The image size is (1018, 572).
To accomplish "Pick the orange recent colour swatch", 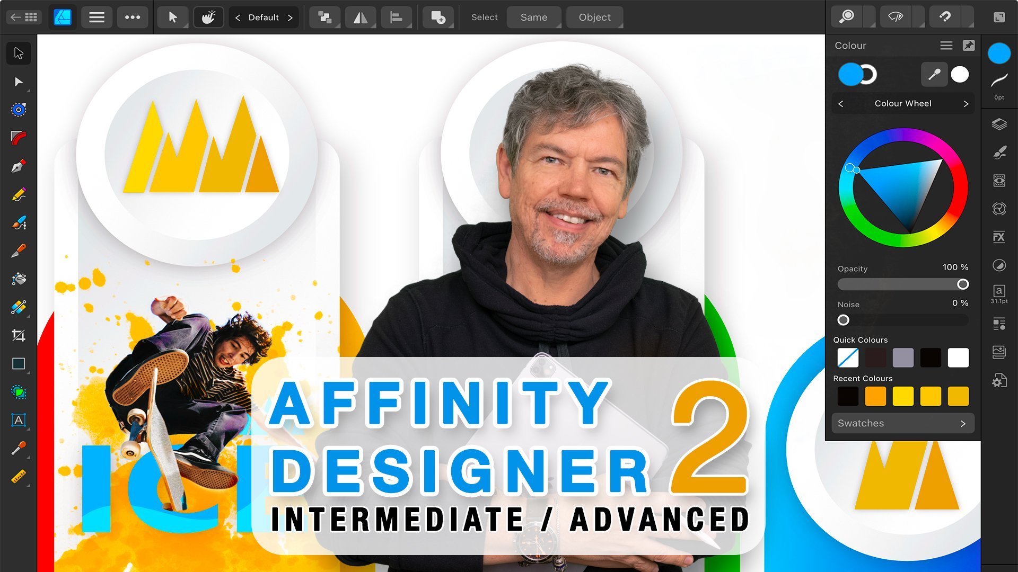I will [875, 396].
